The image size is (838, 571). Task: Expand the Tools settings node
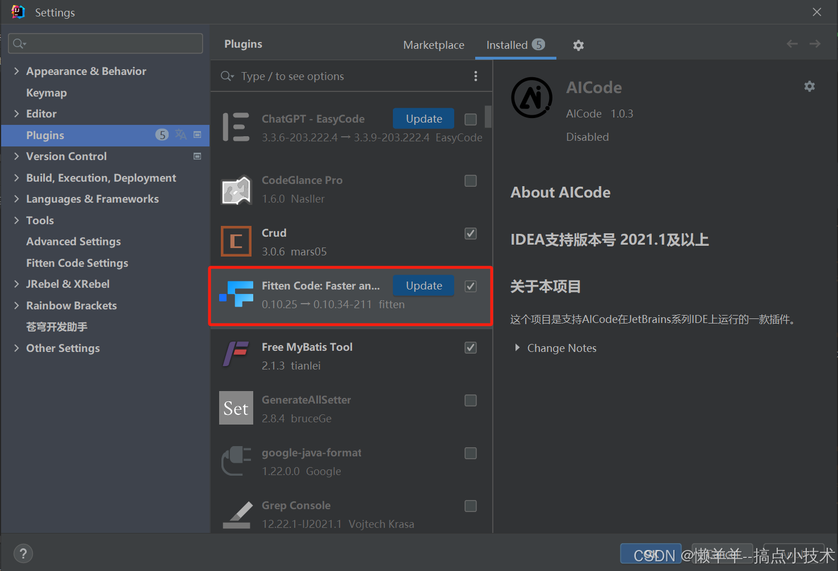click(16, 220)
